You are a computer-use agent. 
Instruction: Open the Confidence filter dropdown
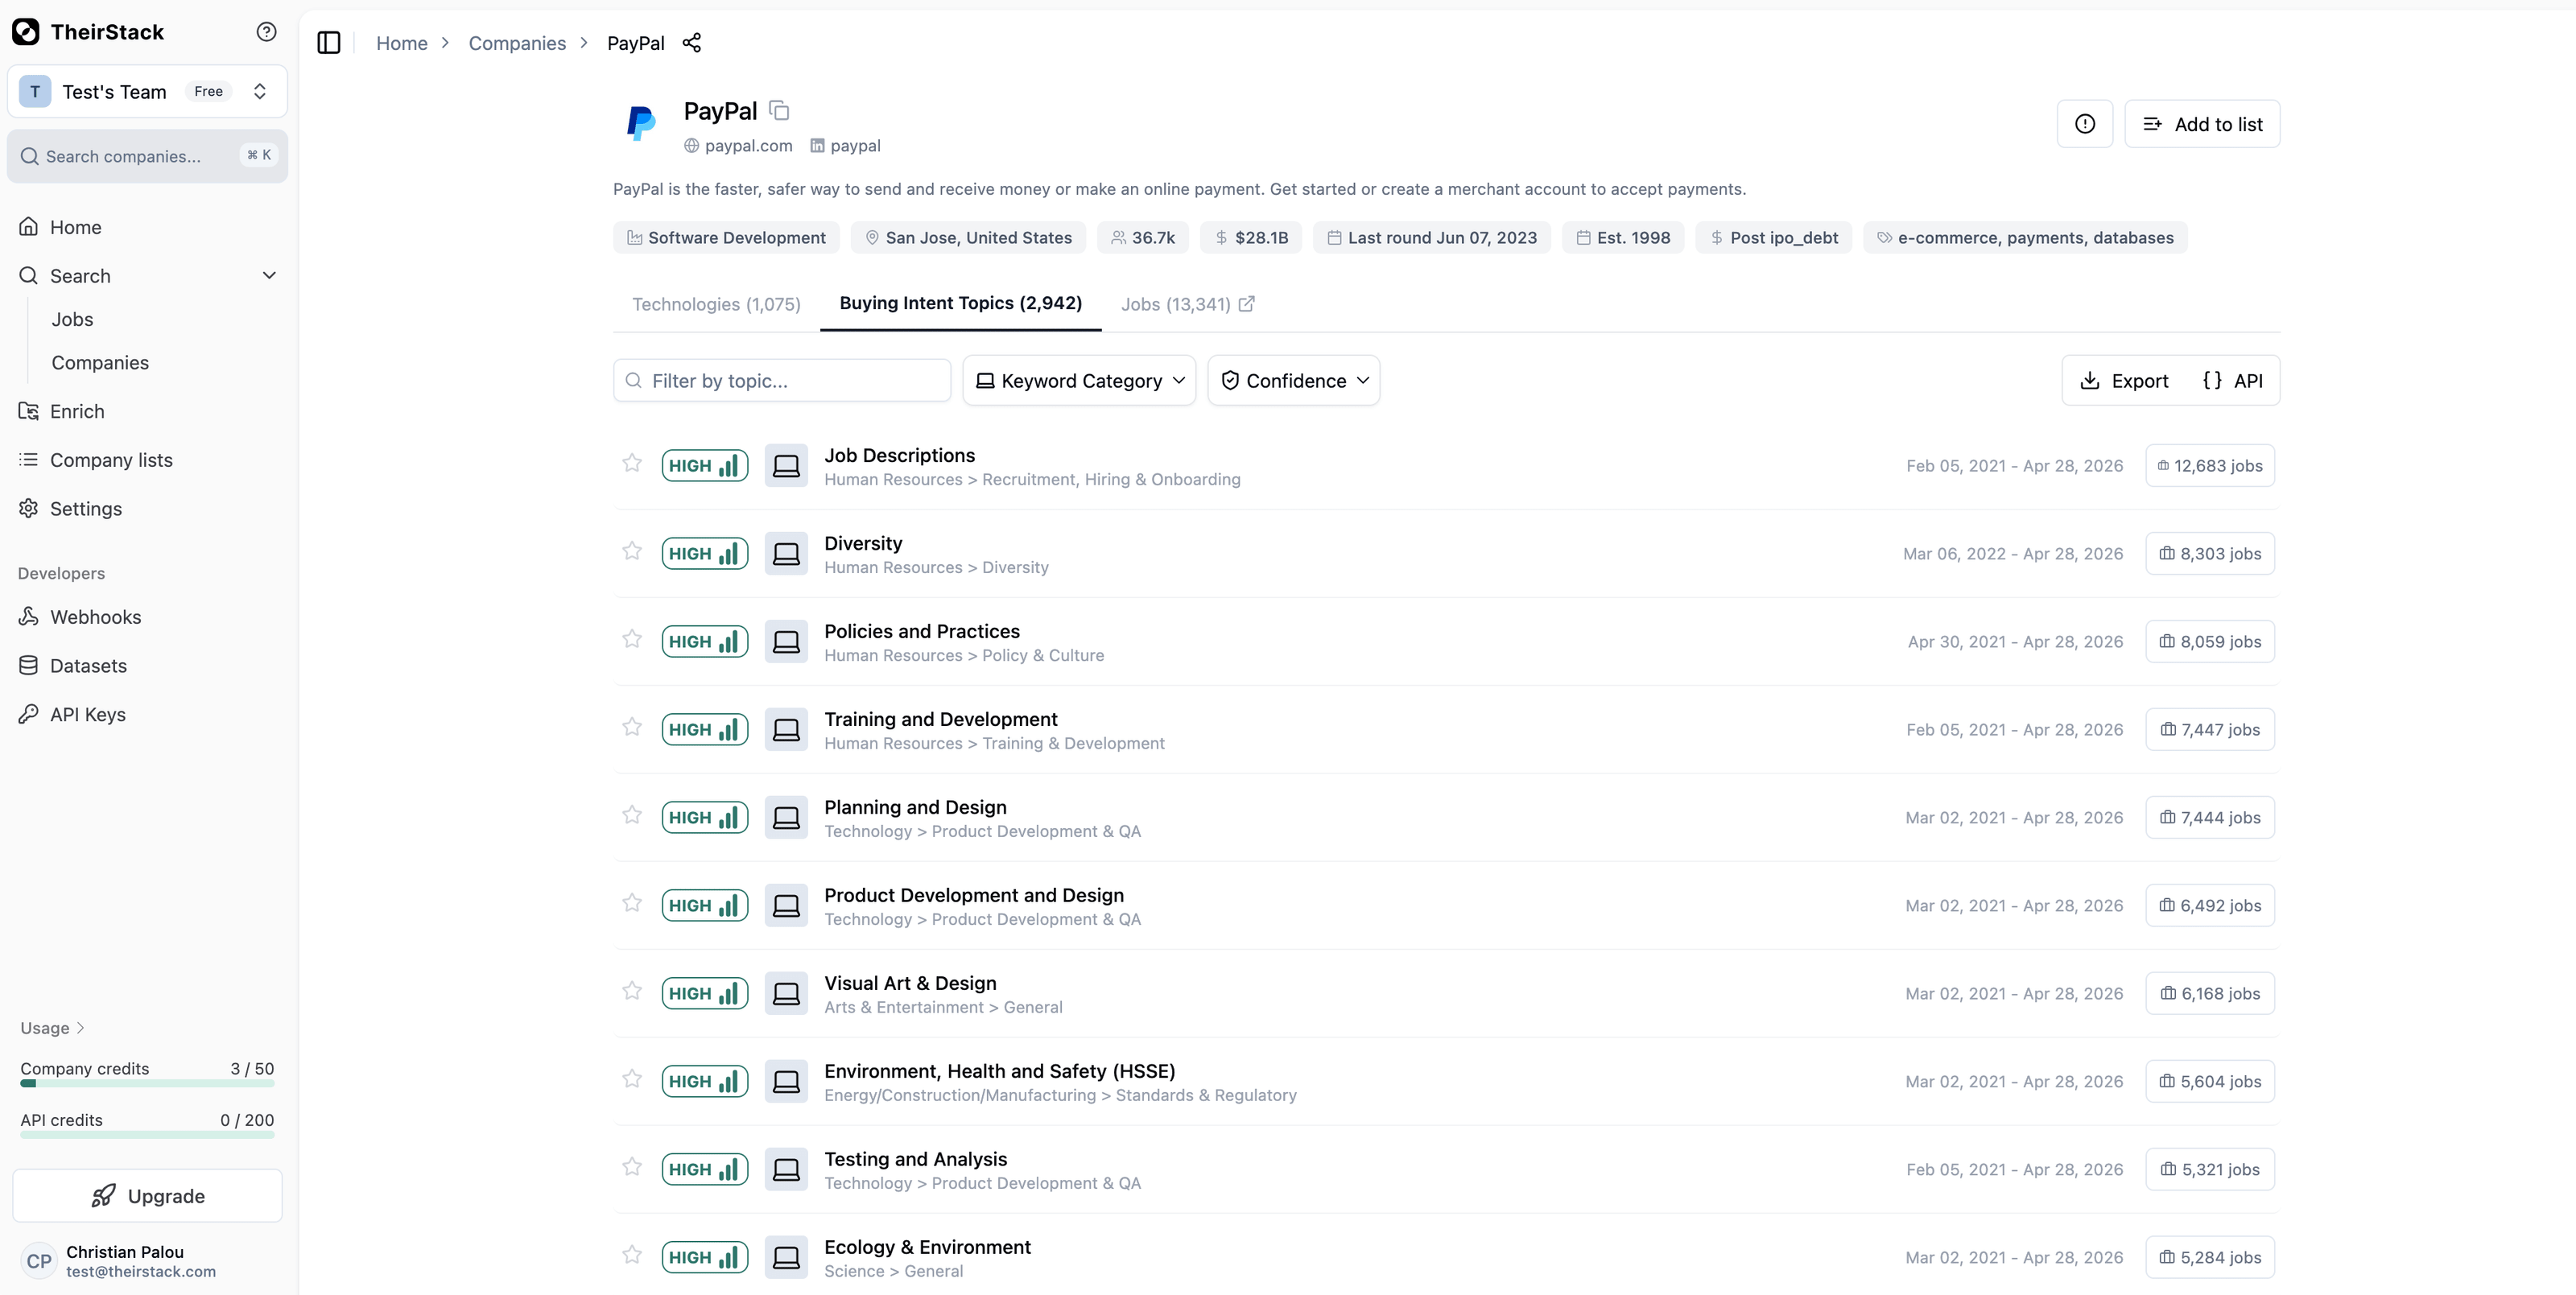pos(1293,381)
